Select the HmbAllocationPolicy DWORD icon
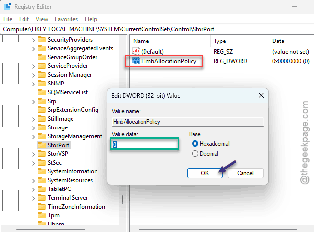The image size is (314, 232). coord(136,61)
